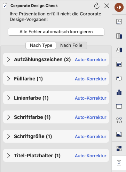Click Auto-Korrektur for Titel-Platzhalter

(90, 156)
